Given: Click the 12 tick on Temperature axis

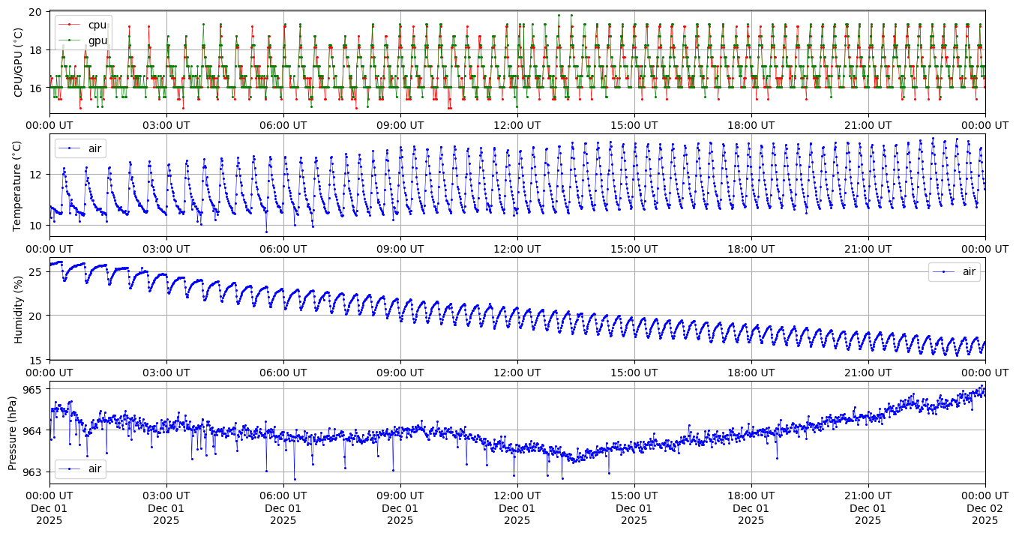Looking at the screenshot, I should 37,174.
